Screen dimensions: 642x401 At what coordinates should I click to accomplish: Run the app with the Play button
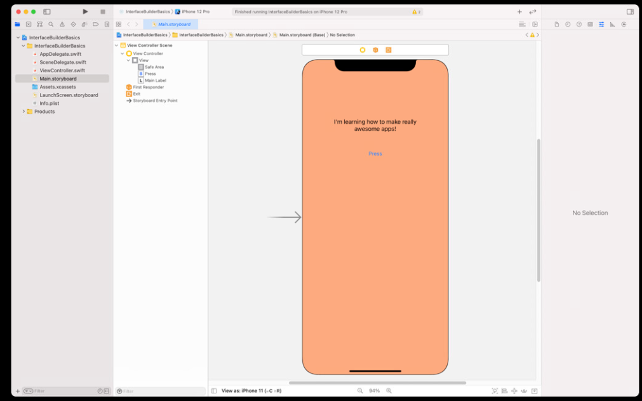pyautogui.click(x=85, y=12)
